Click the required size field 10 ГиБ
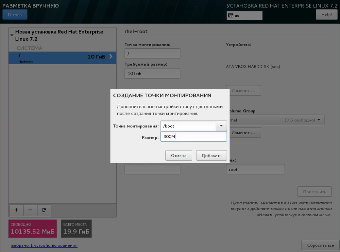Image resolution: width=340 pixels, height=252 pixels. point(152,73)
